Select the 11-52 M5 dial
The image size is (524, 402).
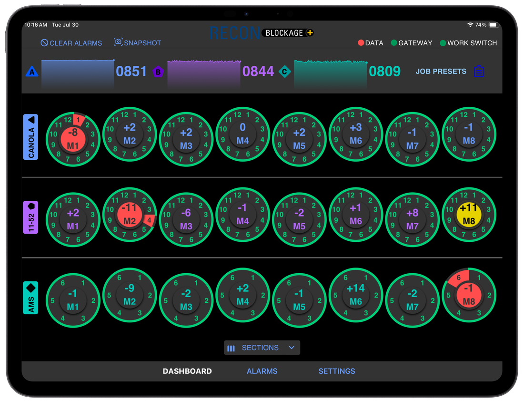(x=300, y=220)
